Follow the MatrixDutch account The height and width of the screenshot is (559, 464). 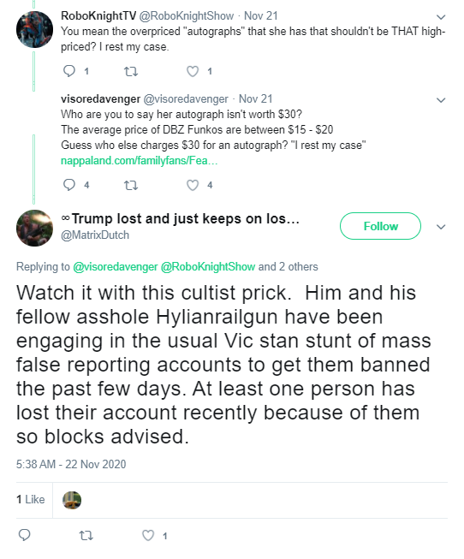pyautogui.click(x=380, y=226)
